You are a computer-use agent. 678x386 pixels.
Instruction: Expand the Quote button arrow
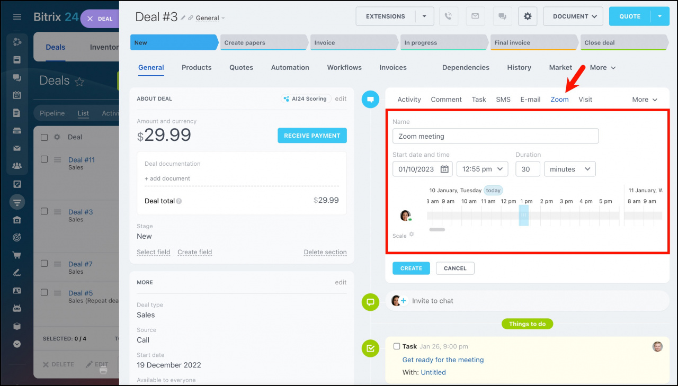660,16
